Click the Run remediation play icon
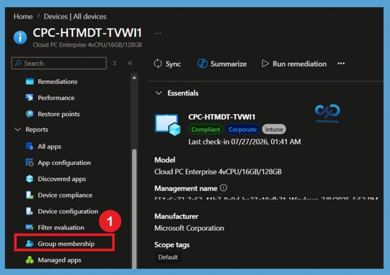390x275 pixels. 265,64
